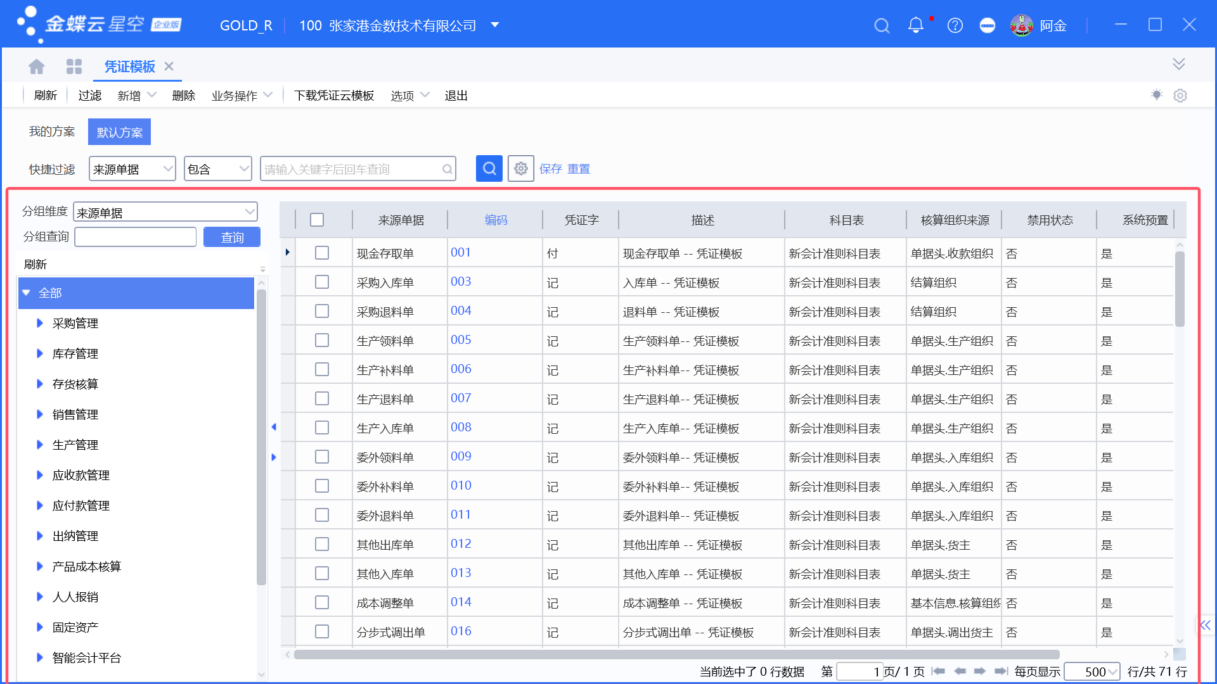This screenshot has height=684, width=1217.
Task: Focus the 分组查询 input field
Action: pos(136,237)
